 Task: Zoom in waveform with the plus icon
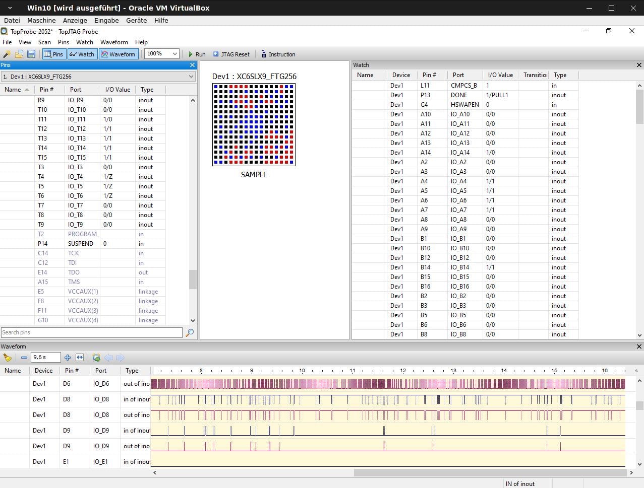point(68,358)
